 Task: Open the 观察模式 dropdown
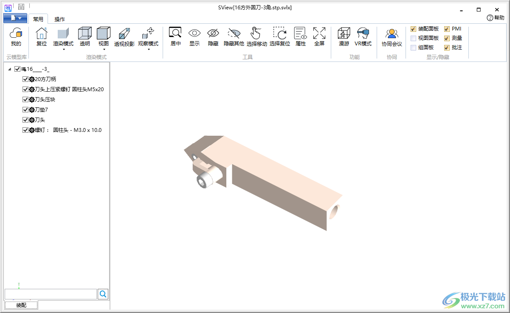tap(148, 49)
